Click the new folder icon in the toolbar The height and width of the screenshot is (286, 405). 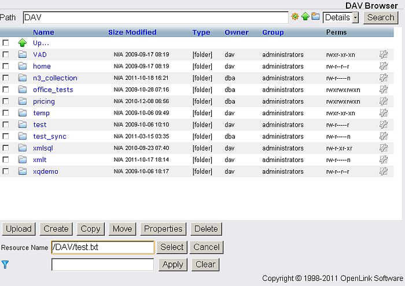315,17
